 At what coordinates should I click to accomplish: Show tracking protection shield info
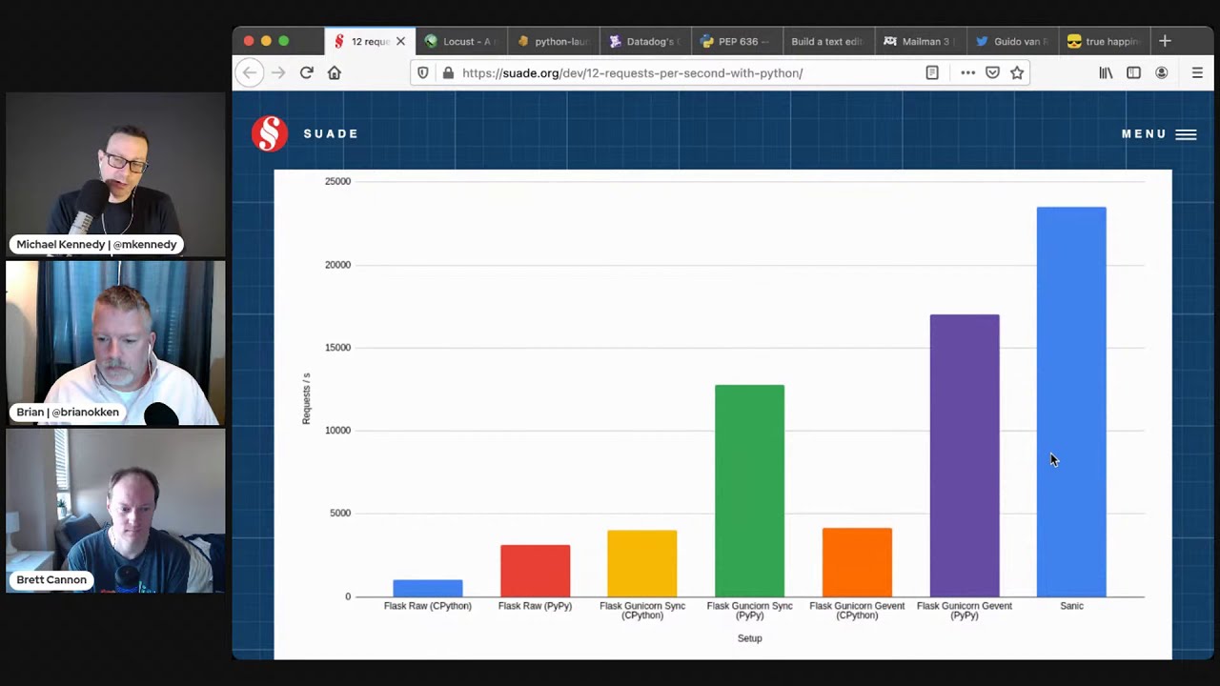click(423, 72)
